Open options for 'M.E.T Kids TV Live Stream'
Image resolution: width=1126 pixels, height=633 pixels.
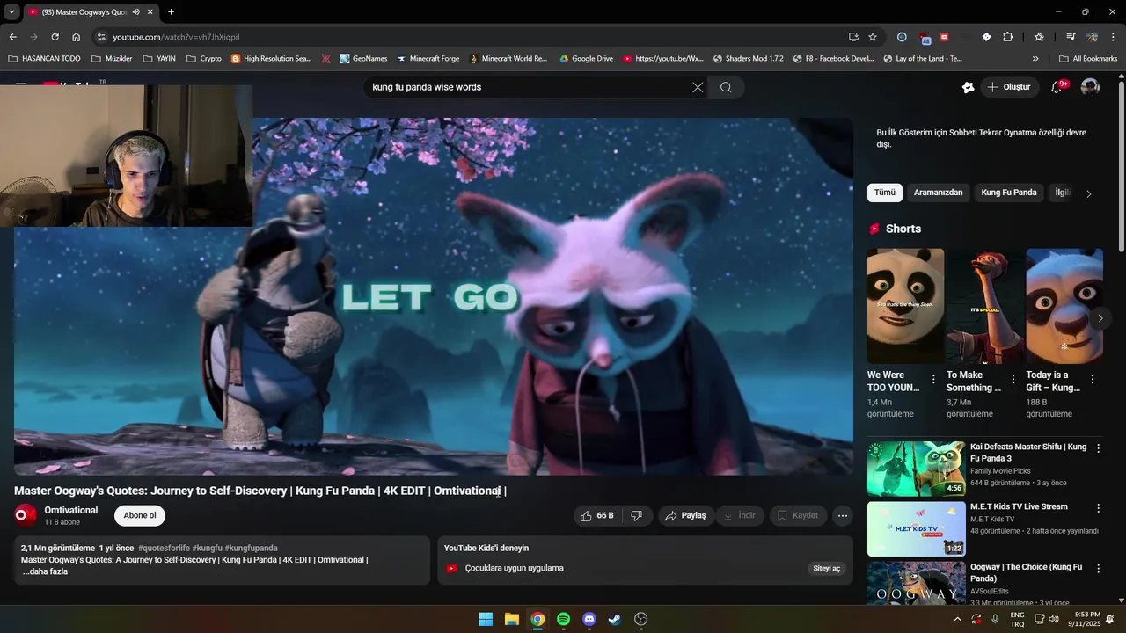[x=1098, y=508]
